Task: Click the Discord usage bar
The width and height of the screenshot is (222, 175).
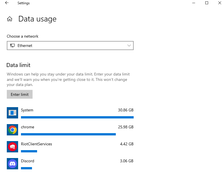Action: 26,168
